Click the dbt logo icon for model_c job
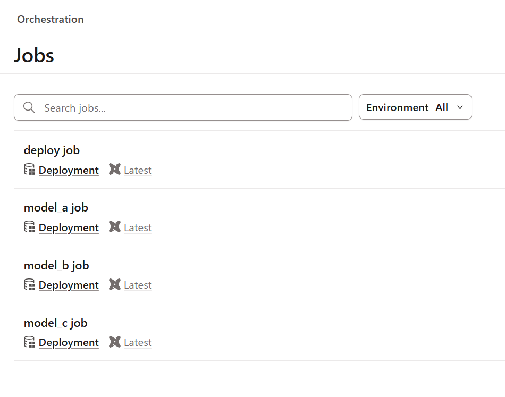The width and height of the screenshot is (505, 397). click(114, 342)
